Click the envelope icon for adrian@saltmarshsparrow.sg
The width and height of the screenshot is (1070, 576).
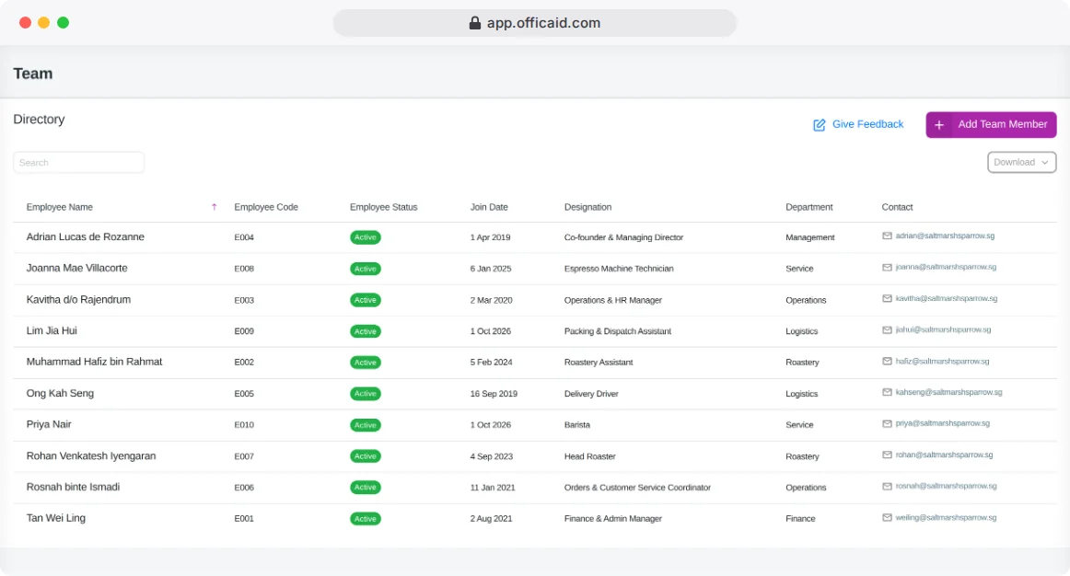click(x=887, y=236)
